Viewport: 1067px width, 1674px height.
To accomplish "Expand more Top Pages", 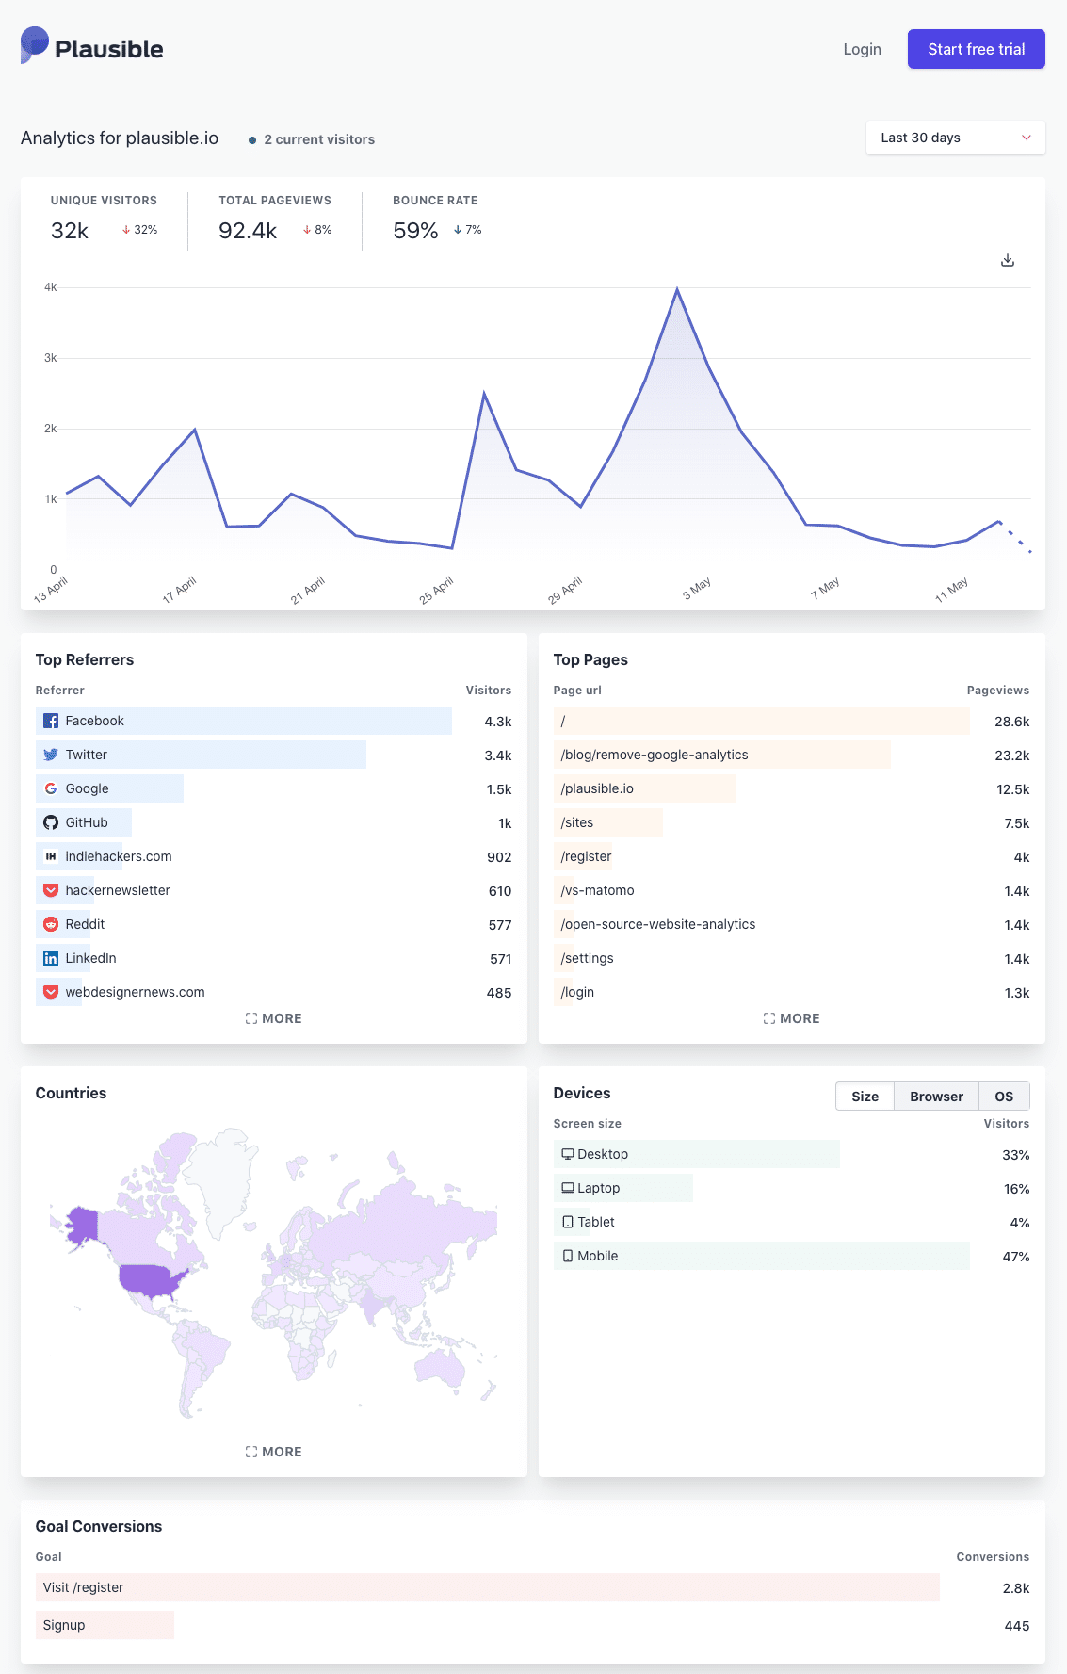I will point(791,1018).
